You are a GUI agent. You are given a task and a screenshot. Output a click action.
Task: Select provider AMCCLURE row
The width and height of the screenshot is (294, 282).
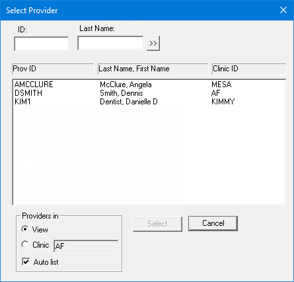(x=149, y=85)
